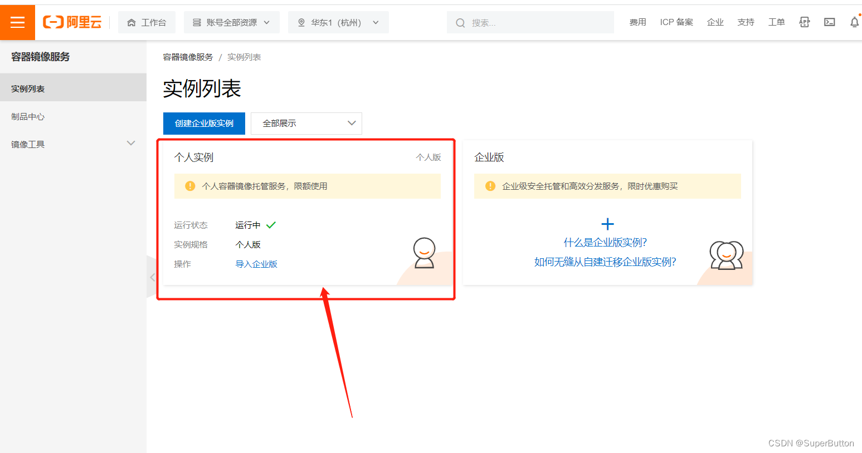Expand the 镜像工具 sidebar group
Screen dimensions: 862x453
pyautogui.click(x=73, y=144)
